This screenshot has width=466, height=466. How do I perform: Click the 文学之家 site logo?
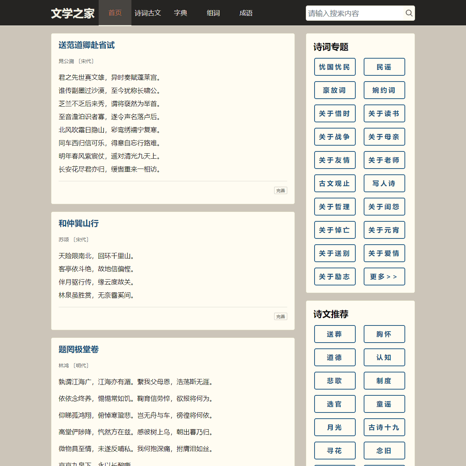[x=73, y=13]
